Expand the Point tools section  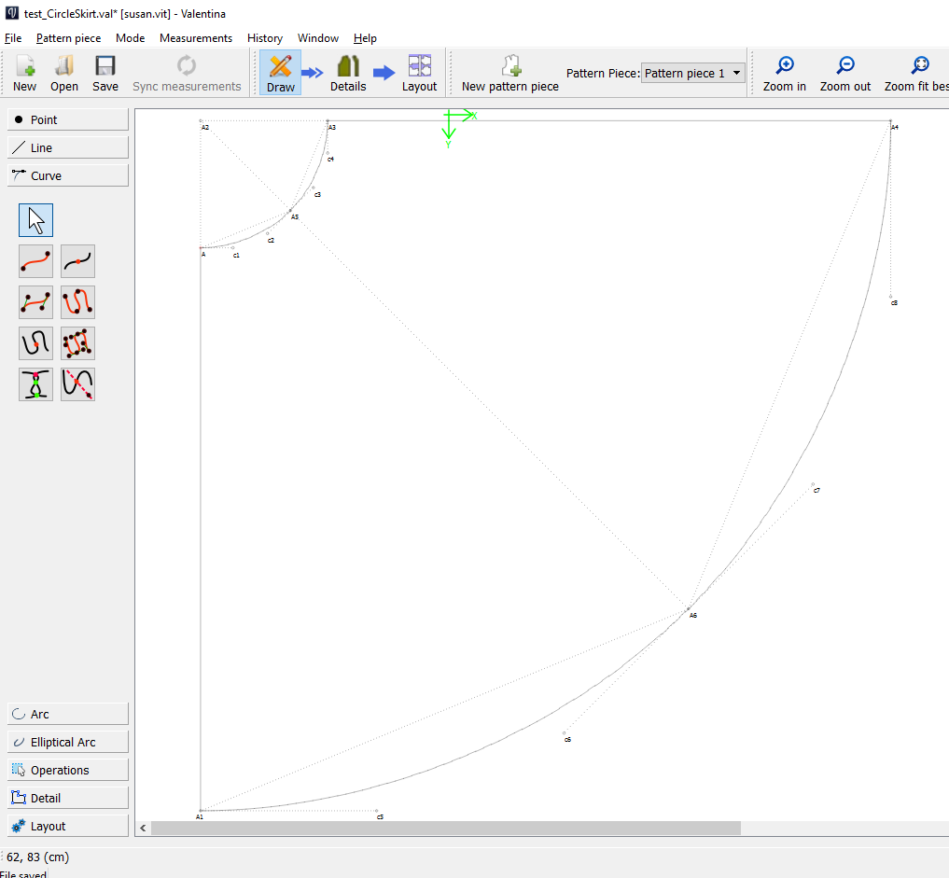[68, 119]
